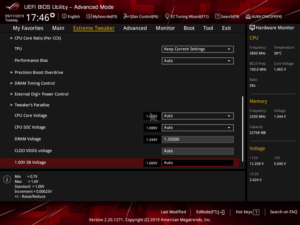Click the memory capacity 32768 MB value
Screen dimensions: 300x225
tap(258, 133)
